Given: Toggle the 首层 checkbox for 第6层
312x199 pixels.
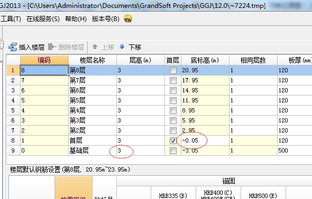Looking at the screenshot, I should (173, 90).
